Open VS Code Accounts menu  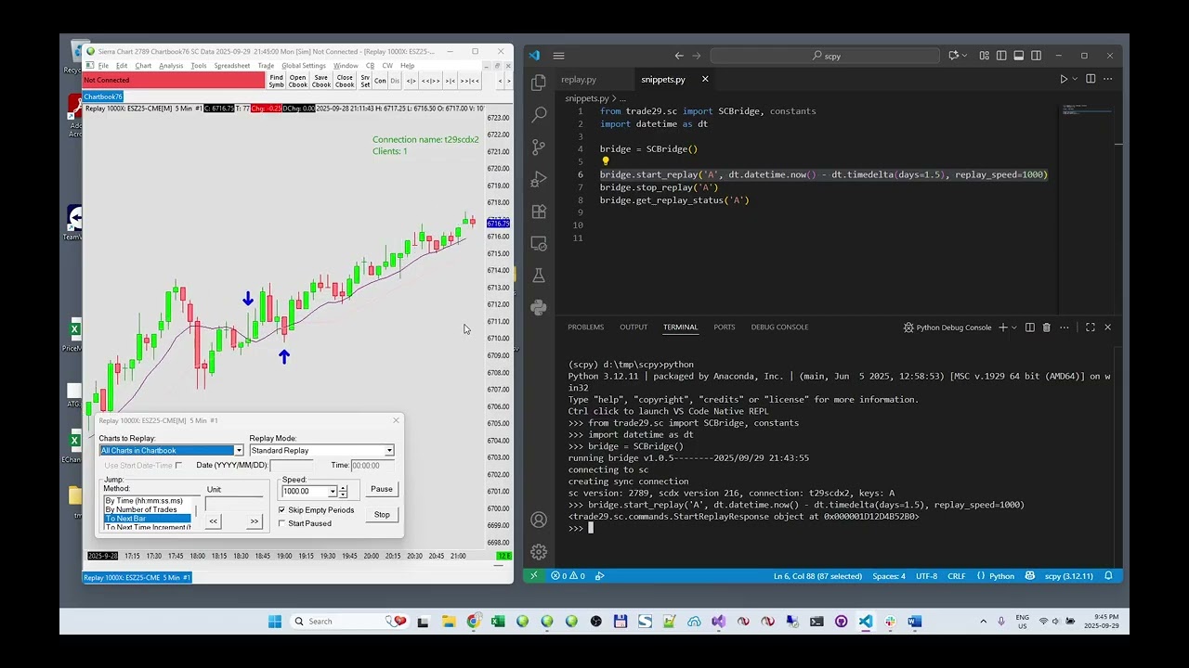[x=539, y=520]
